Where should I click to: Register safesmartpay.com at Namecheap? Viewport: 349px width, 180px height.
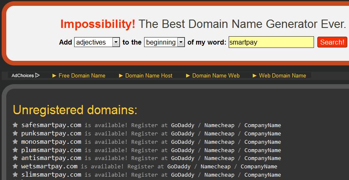(219, 125)
